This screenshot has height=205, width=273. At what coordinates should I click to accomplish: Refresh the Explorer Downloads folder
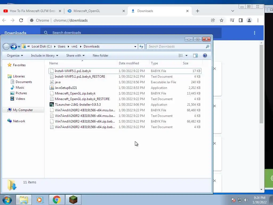click(x=141, y=46)
